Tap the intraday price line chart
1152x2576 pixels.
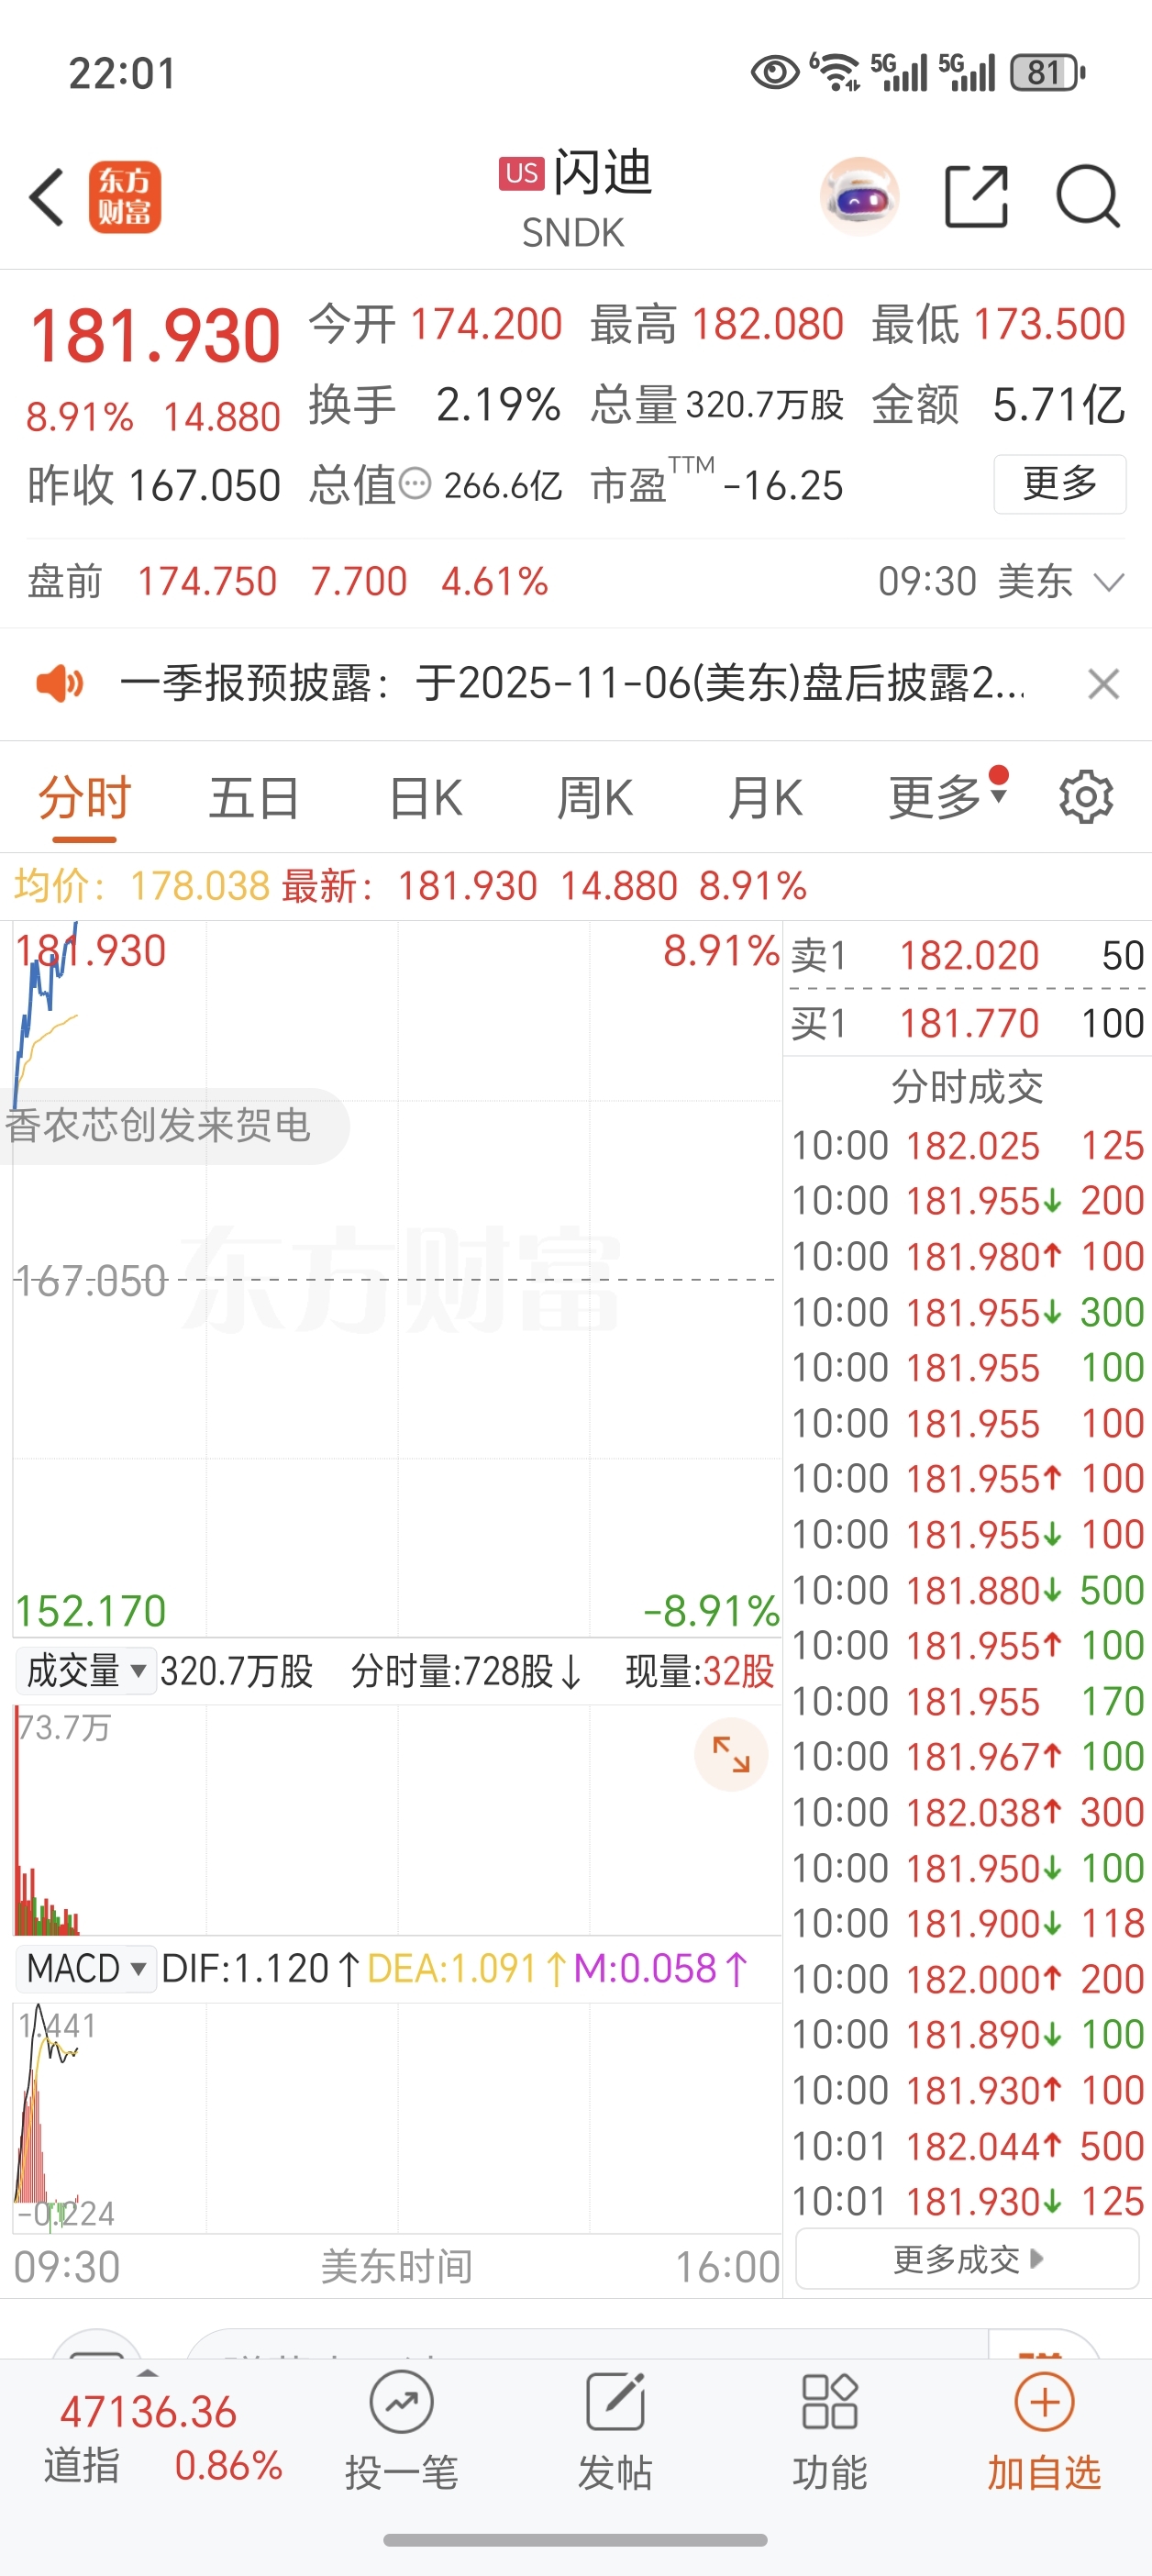tap(396, 1278)
